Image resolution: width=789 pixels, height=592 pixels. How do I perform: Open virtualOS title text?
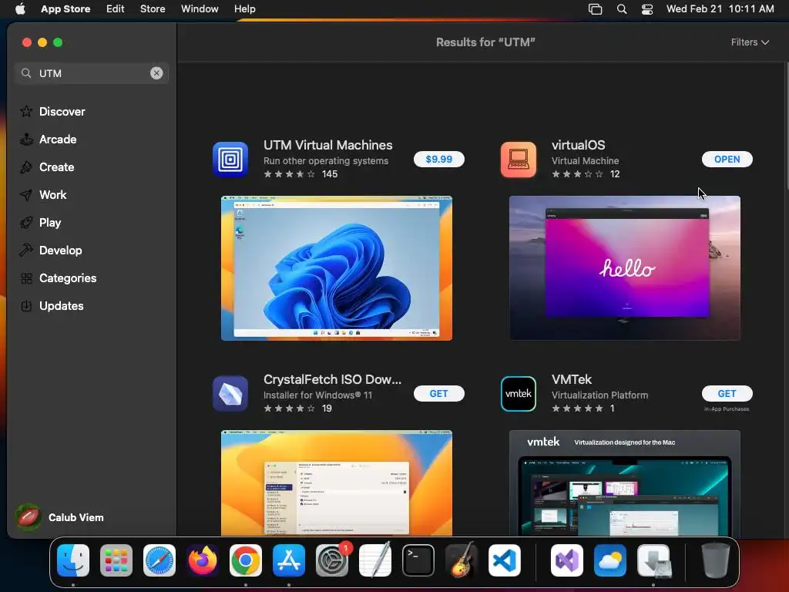point(578,145)
